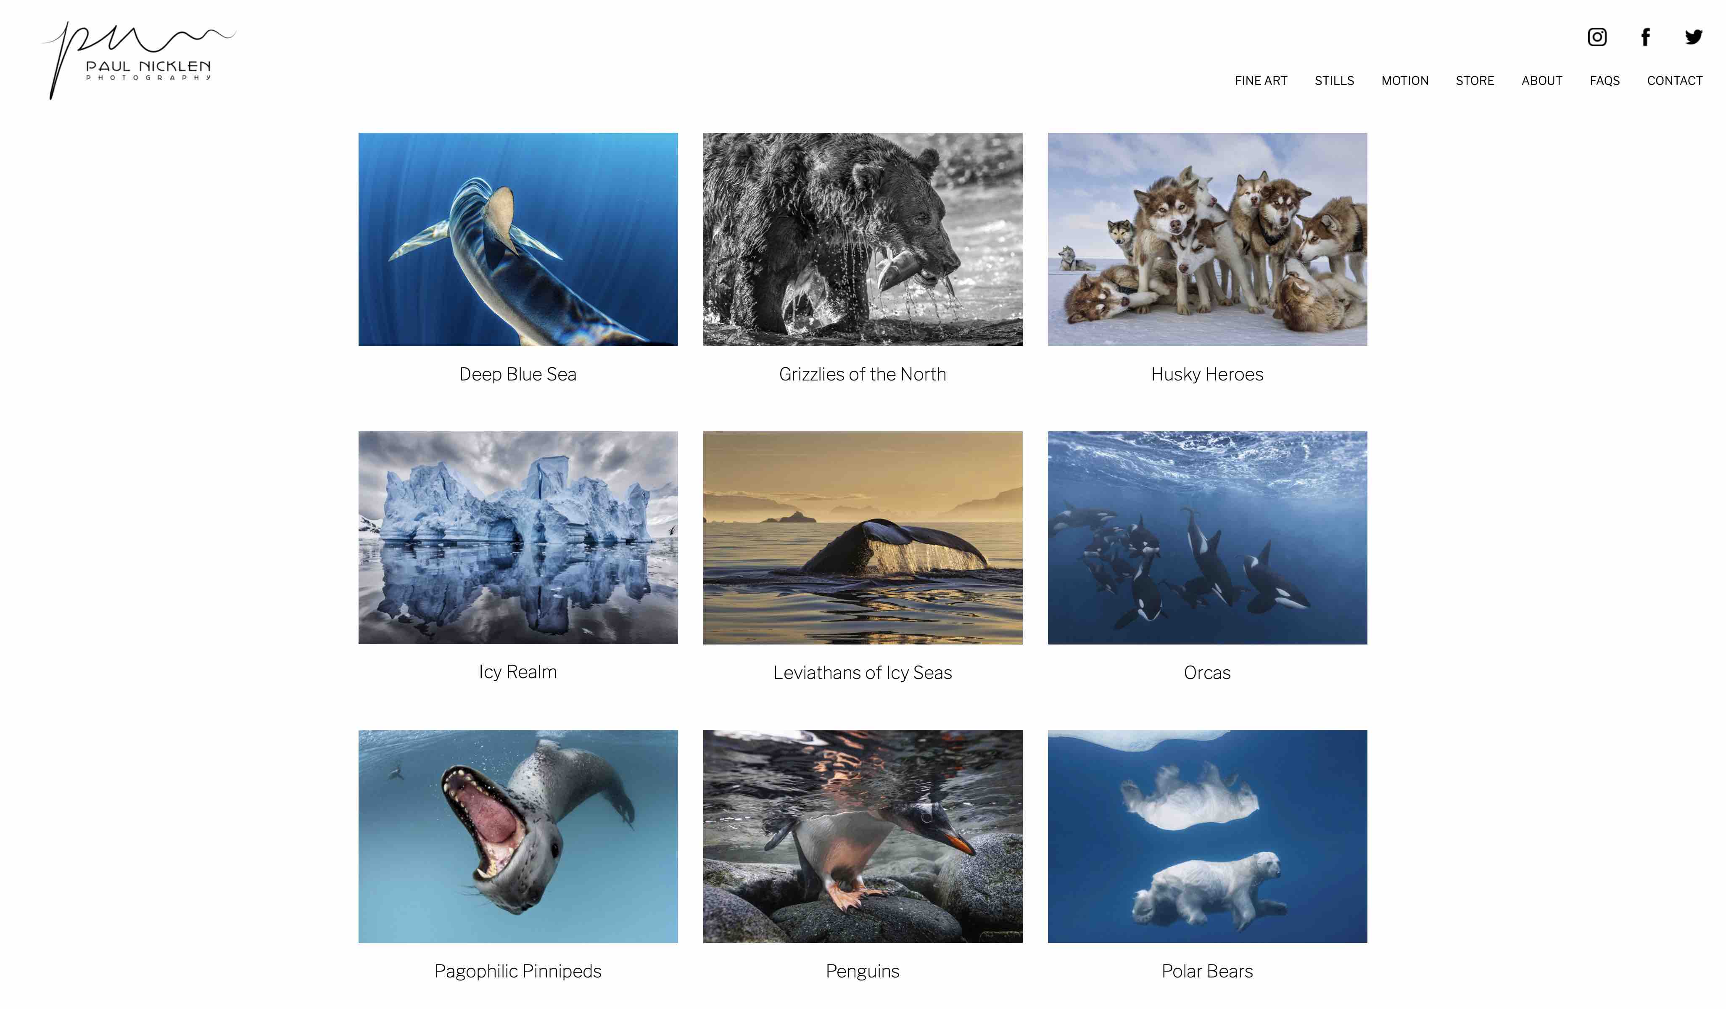Go to the Stills menu item
1726x1009 pixels.
coord(1334,81)
